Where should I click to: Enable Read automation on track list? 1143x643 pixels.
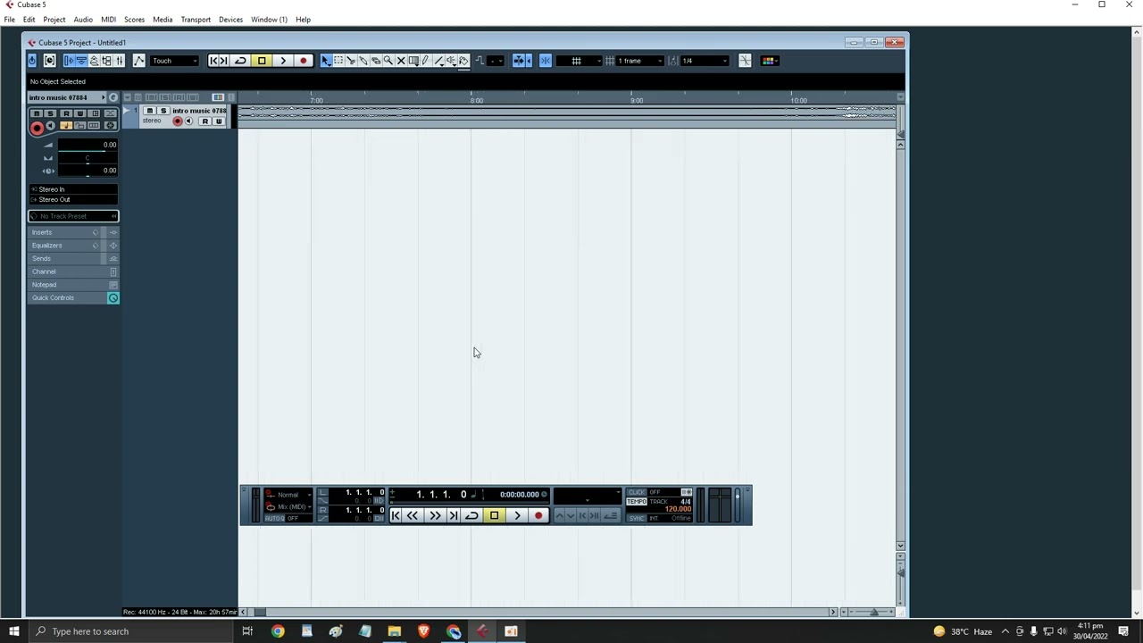click(x=204, y=121)
